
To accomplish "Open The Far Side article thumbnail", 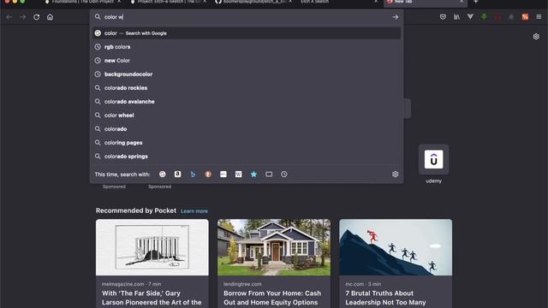I will [x=152, y=247].
